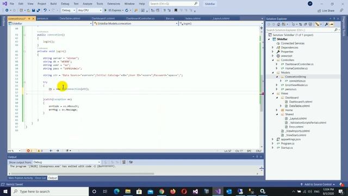This screenshot has width=348, height=196.
Task: Collapse the Models folder
Action: 273,72
